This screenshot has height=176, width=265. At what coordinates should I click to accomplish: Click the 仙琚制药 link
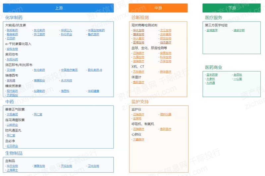pyautogui.click(x=39, y=91)
